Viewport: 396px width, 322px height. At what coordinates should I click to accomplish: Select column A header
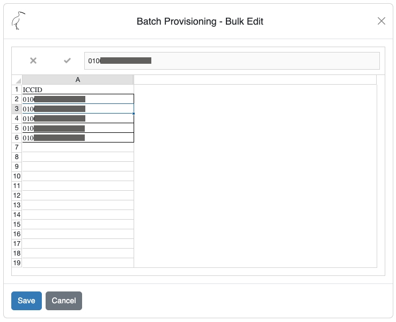[x=78, y=80]
